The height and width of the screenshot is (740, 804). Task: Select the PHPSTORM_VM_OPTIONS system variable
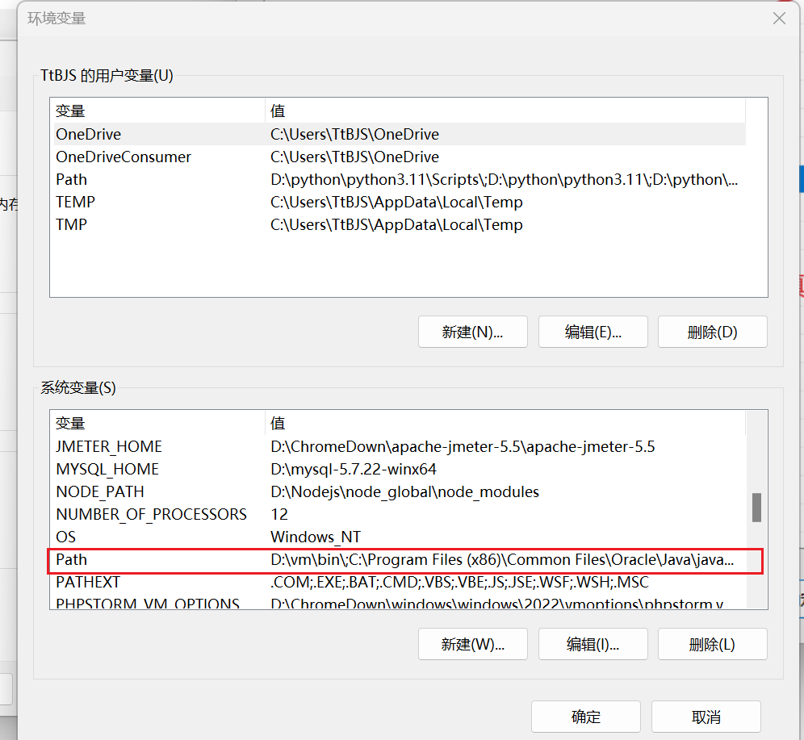click(399, 603)
